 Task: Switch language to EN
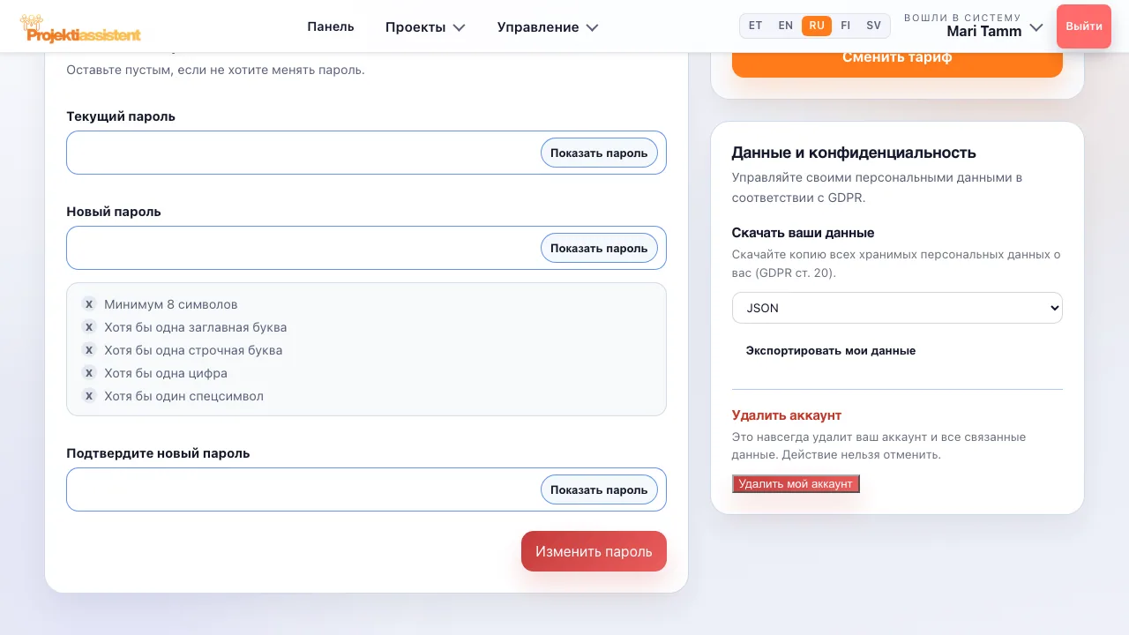point(786,26)
